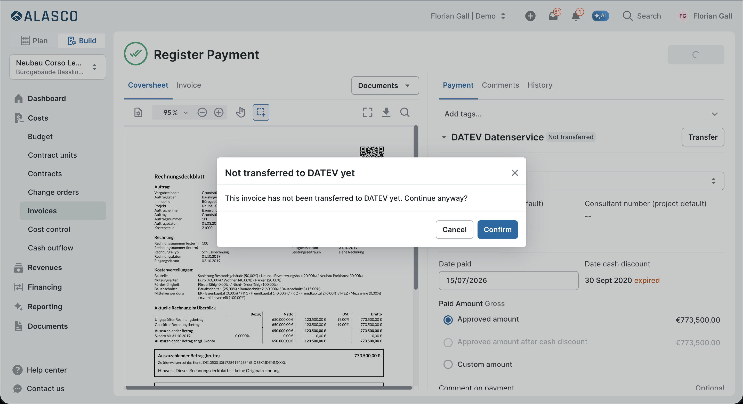
Task: Open the Invoice tab
Action: click(189, 85)
